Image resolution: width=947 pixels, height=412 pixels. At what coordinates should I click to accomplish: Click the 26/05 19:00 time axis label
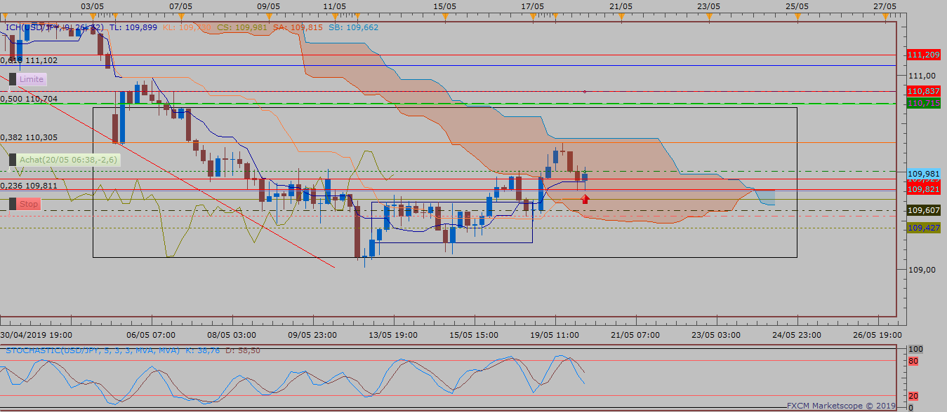878,335
